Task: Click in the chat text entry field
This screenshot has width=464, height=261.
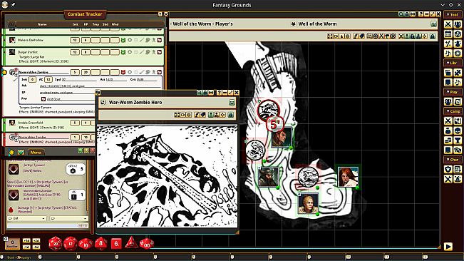Action: point(47,225)
